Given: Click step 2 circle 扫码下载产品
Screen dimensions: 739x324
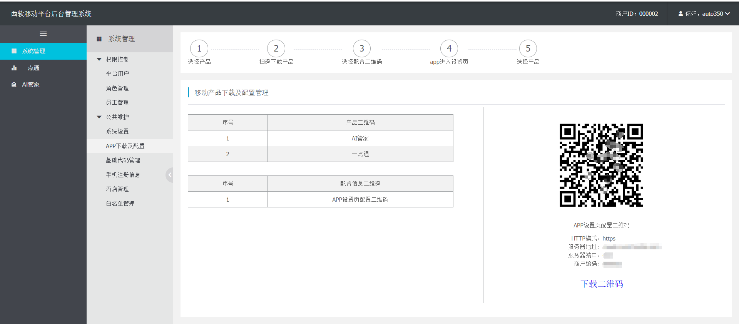Looking at the screenshot, I should coord(276,48).
